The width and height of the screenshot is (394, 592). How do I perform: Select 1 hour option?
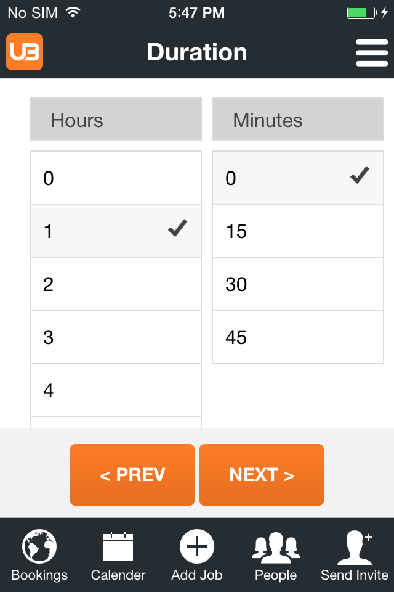(116, 231)
